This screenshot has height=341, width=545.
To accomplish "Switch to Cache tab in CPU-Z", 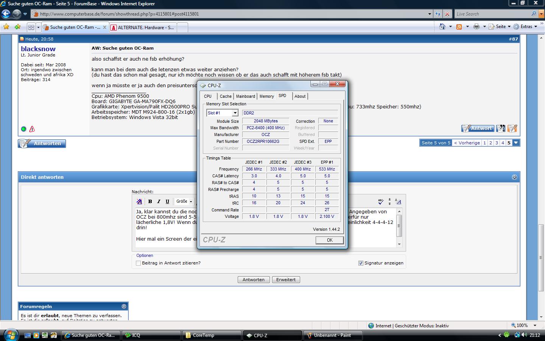I will tap(226, 96).
